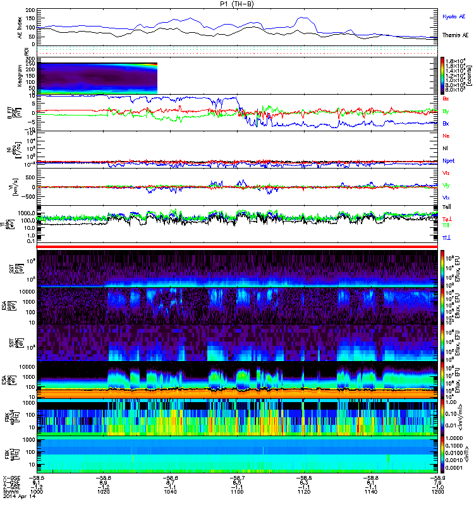Screen dimensions: 474x505
Task: Select the blue 'Vix' velocity legend label
Action: [x=446, y=198]
